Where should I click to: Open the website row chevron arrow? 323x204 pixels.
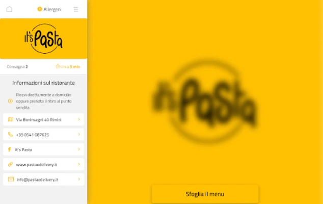pyautogui.click(x=79, y=164)
